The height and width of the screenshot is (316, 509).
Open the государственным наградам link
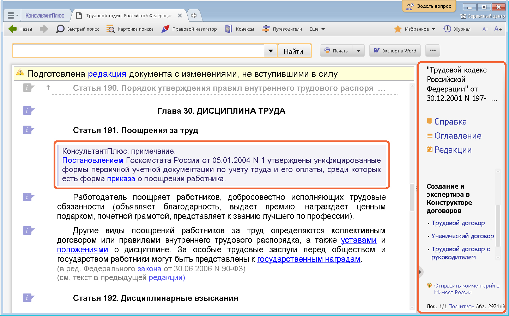coord(309,259)
